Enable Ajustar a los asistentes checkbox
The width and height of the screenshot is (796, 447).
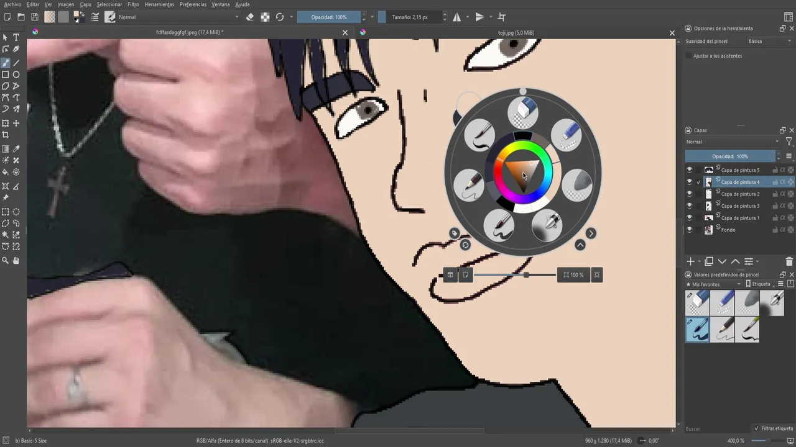tap(688, 56)
